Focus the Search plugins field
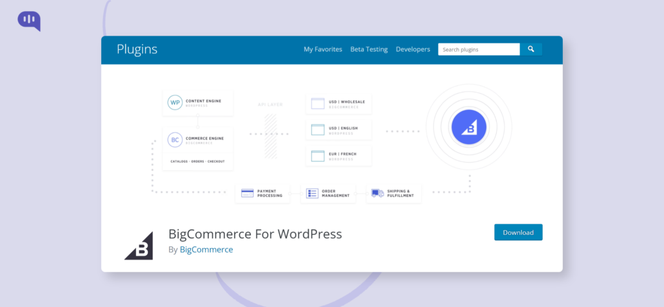The image size is (664, 307). pyautogui.click(x=479, y=49)
